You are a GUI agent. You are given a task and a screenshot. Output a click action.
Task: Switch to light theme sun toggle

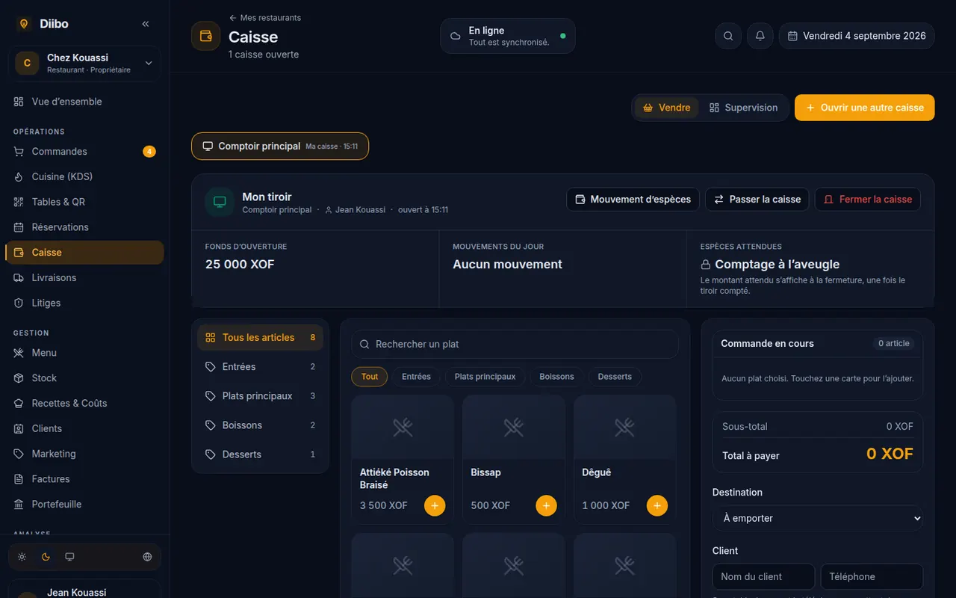pos(22,557)
